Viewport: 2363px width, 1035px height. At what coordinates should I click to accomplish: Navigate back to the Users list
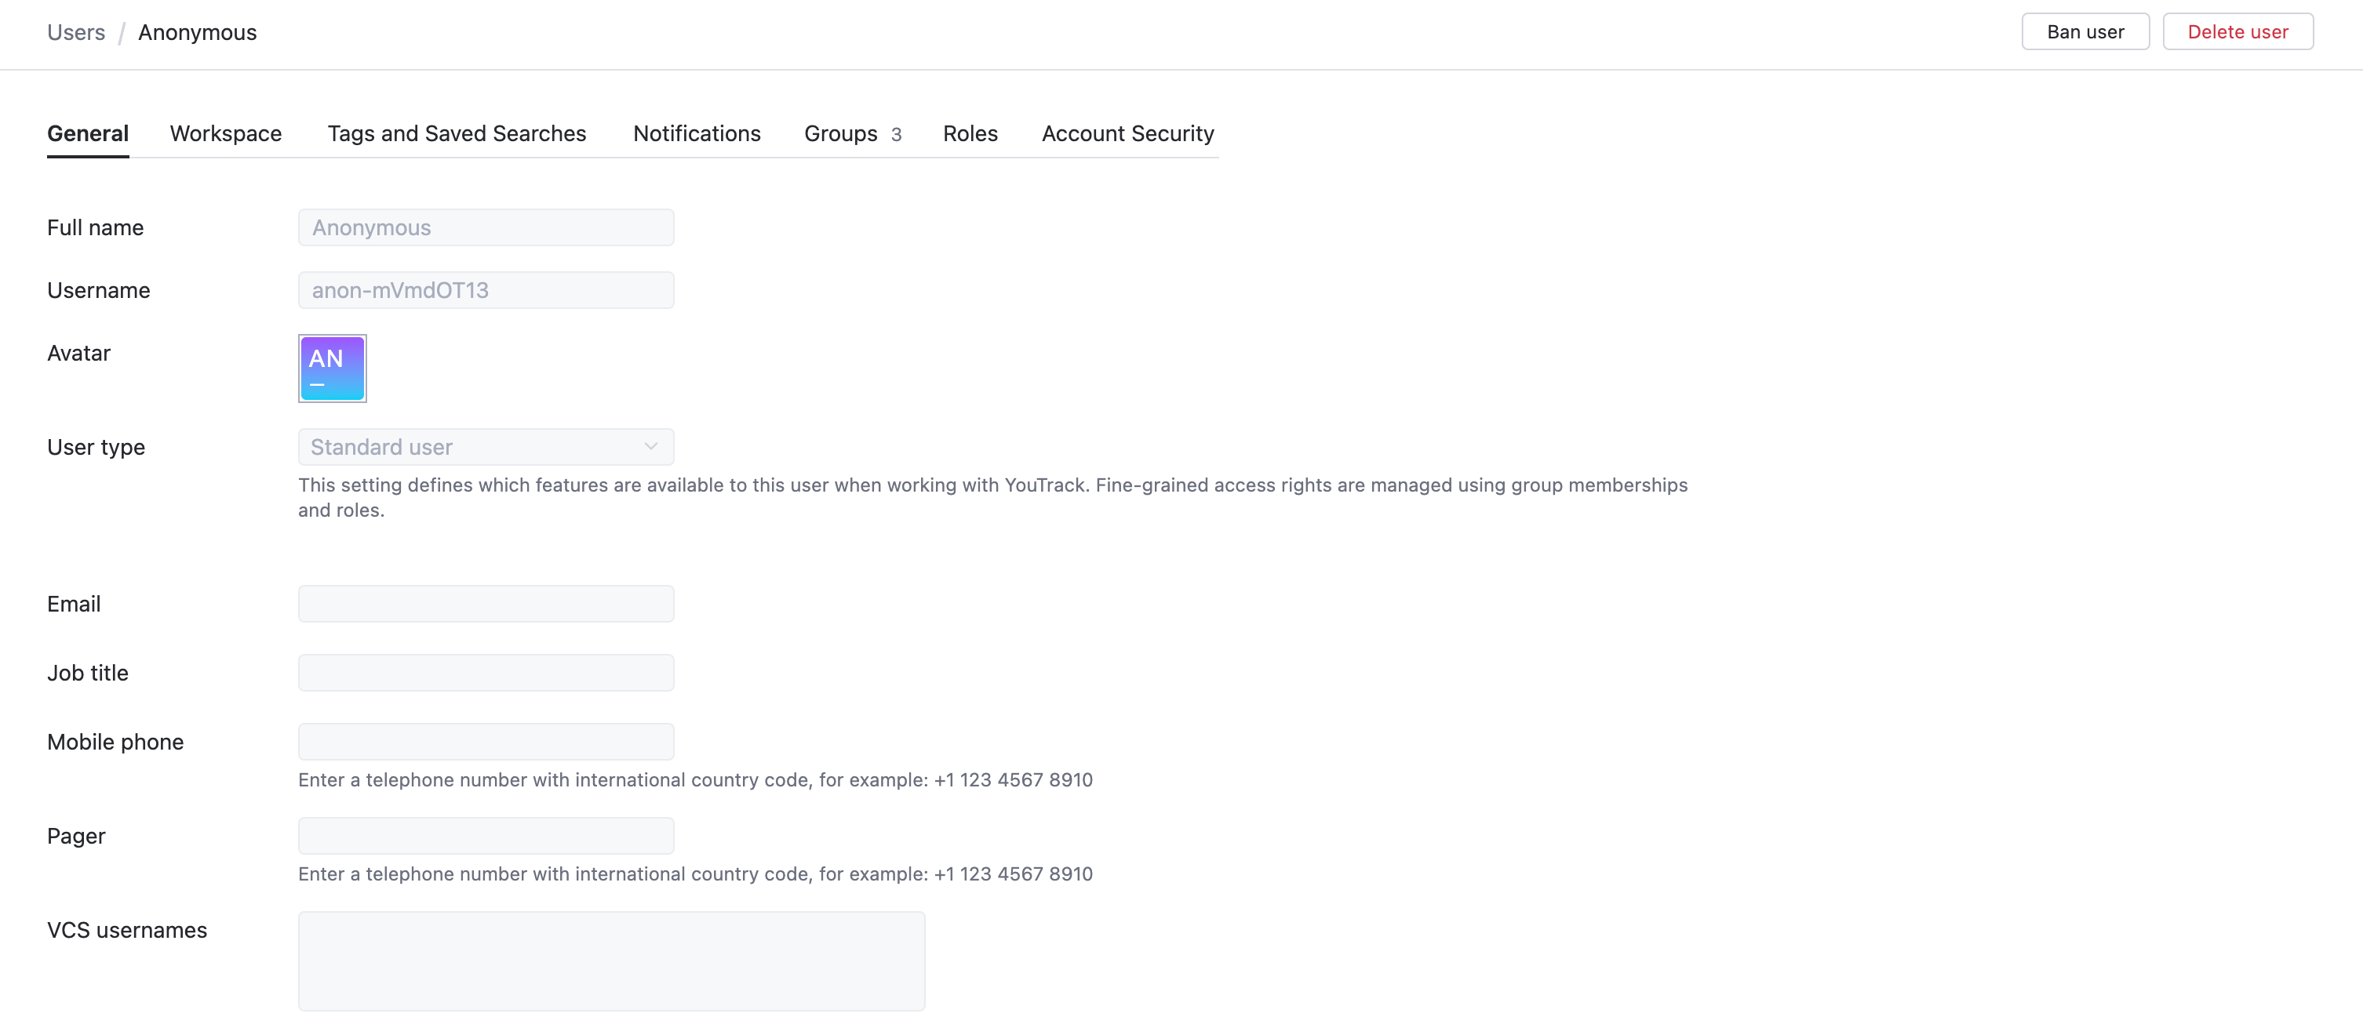pos(75,32)
